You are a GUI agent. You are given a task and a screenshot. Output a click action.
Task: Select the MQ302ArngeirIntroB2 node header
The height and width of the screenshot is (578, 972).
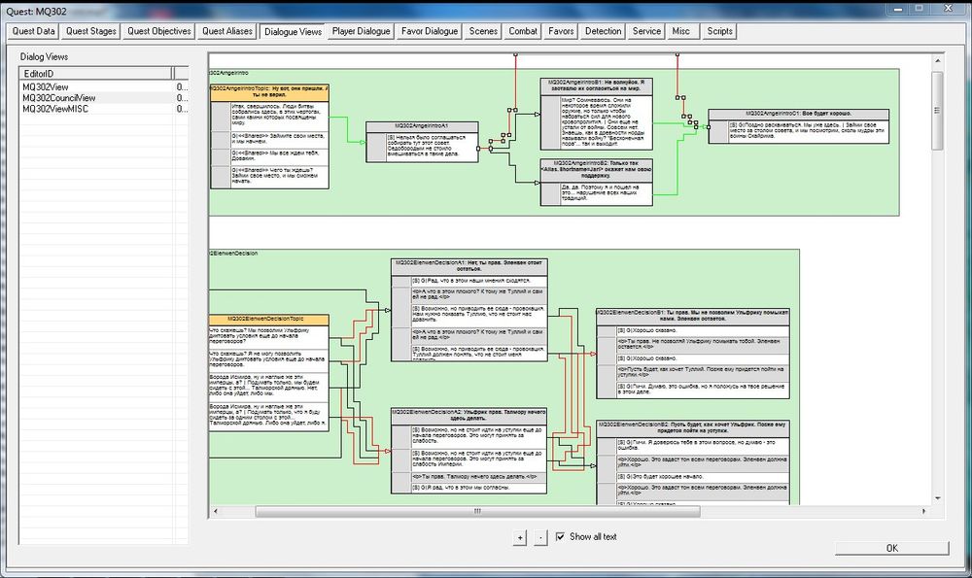597,170
